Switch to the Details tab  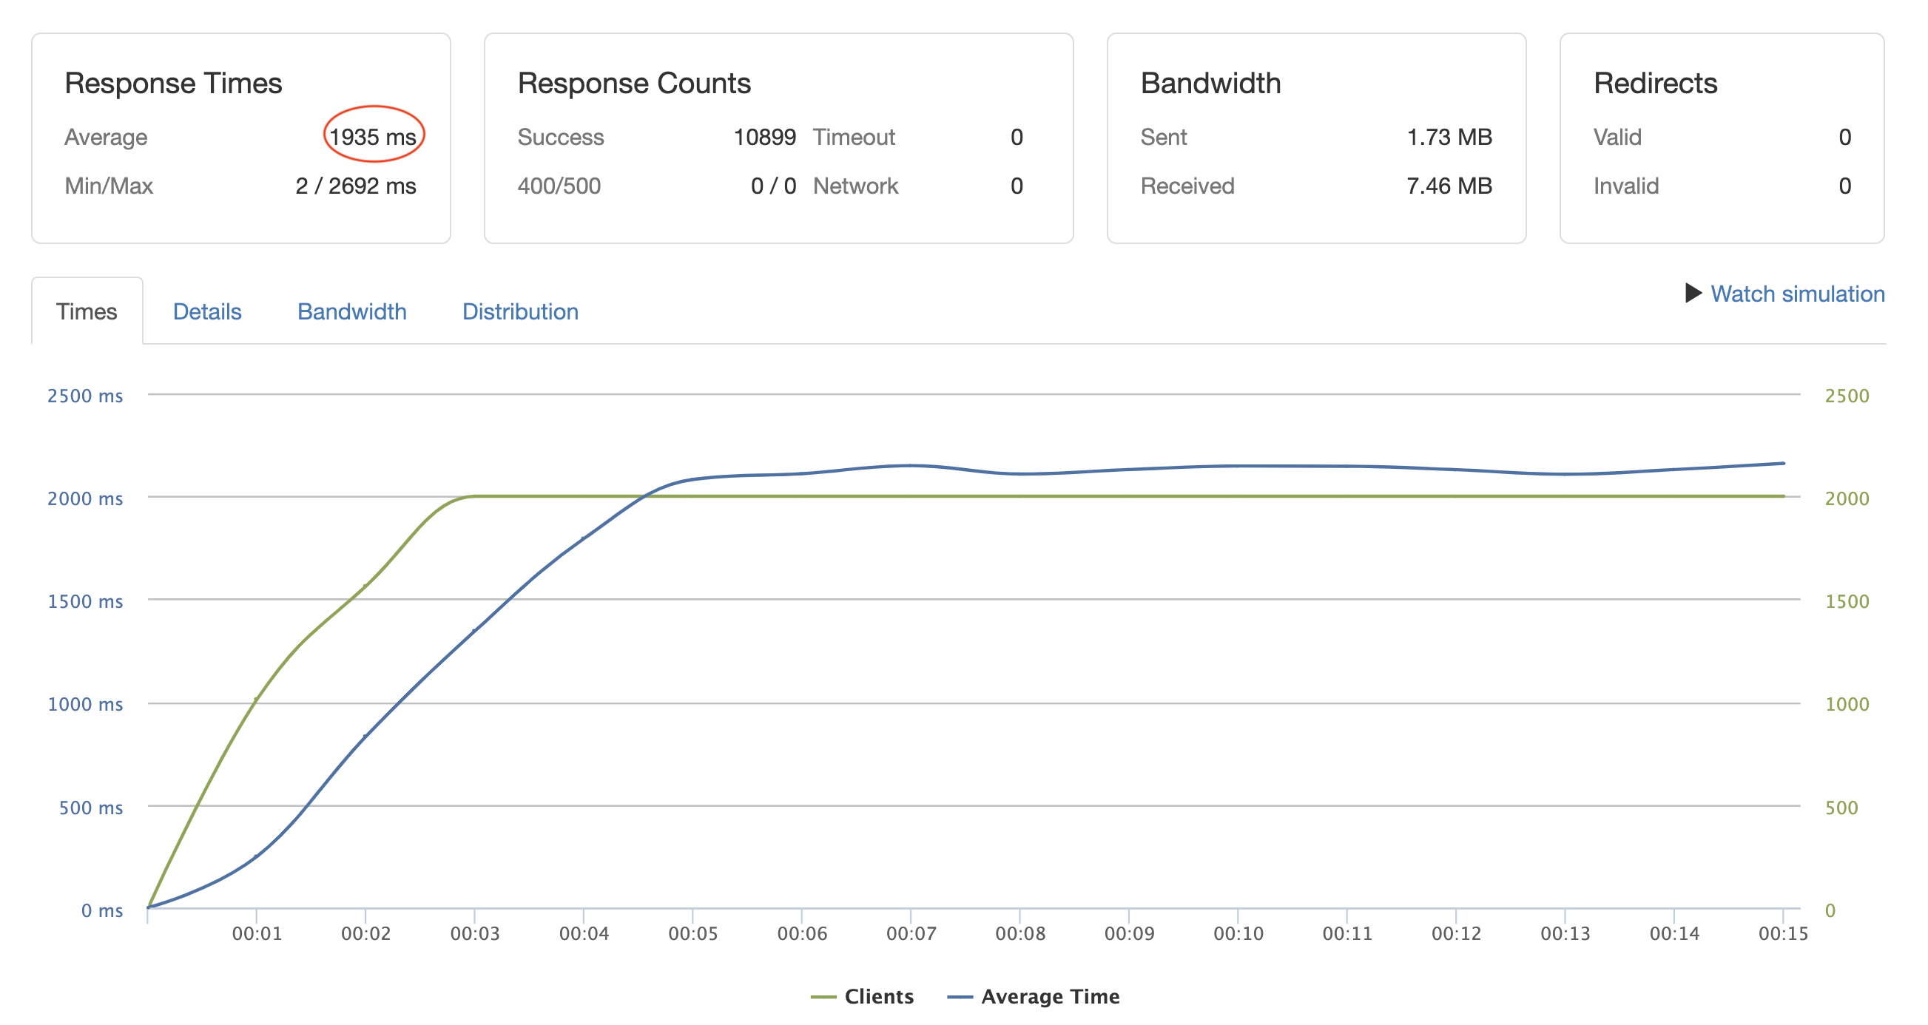coord(206,311)
